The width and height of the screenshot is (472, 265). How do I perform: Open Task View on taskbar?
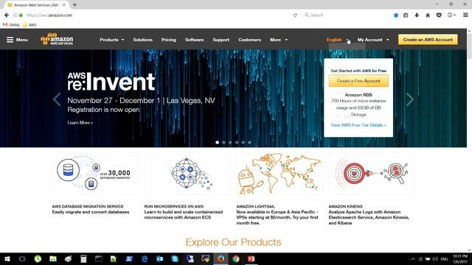click(x=22, y=258)
